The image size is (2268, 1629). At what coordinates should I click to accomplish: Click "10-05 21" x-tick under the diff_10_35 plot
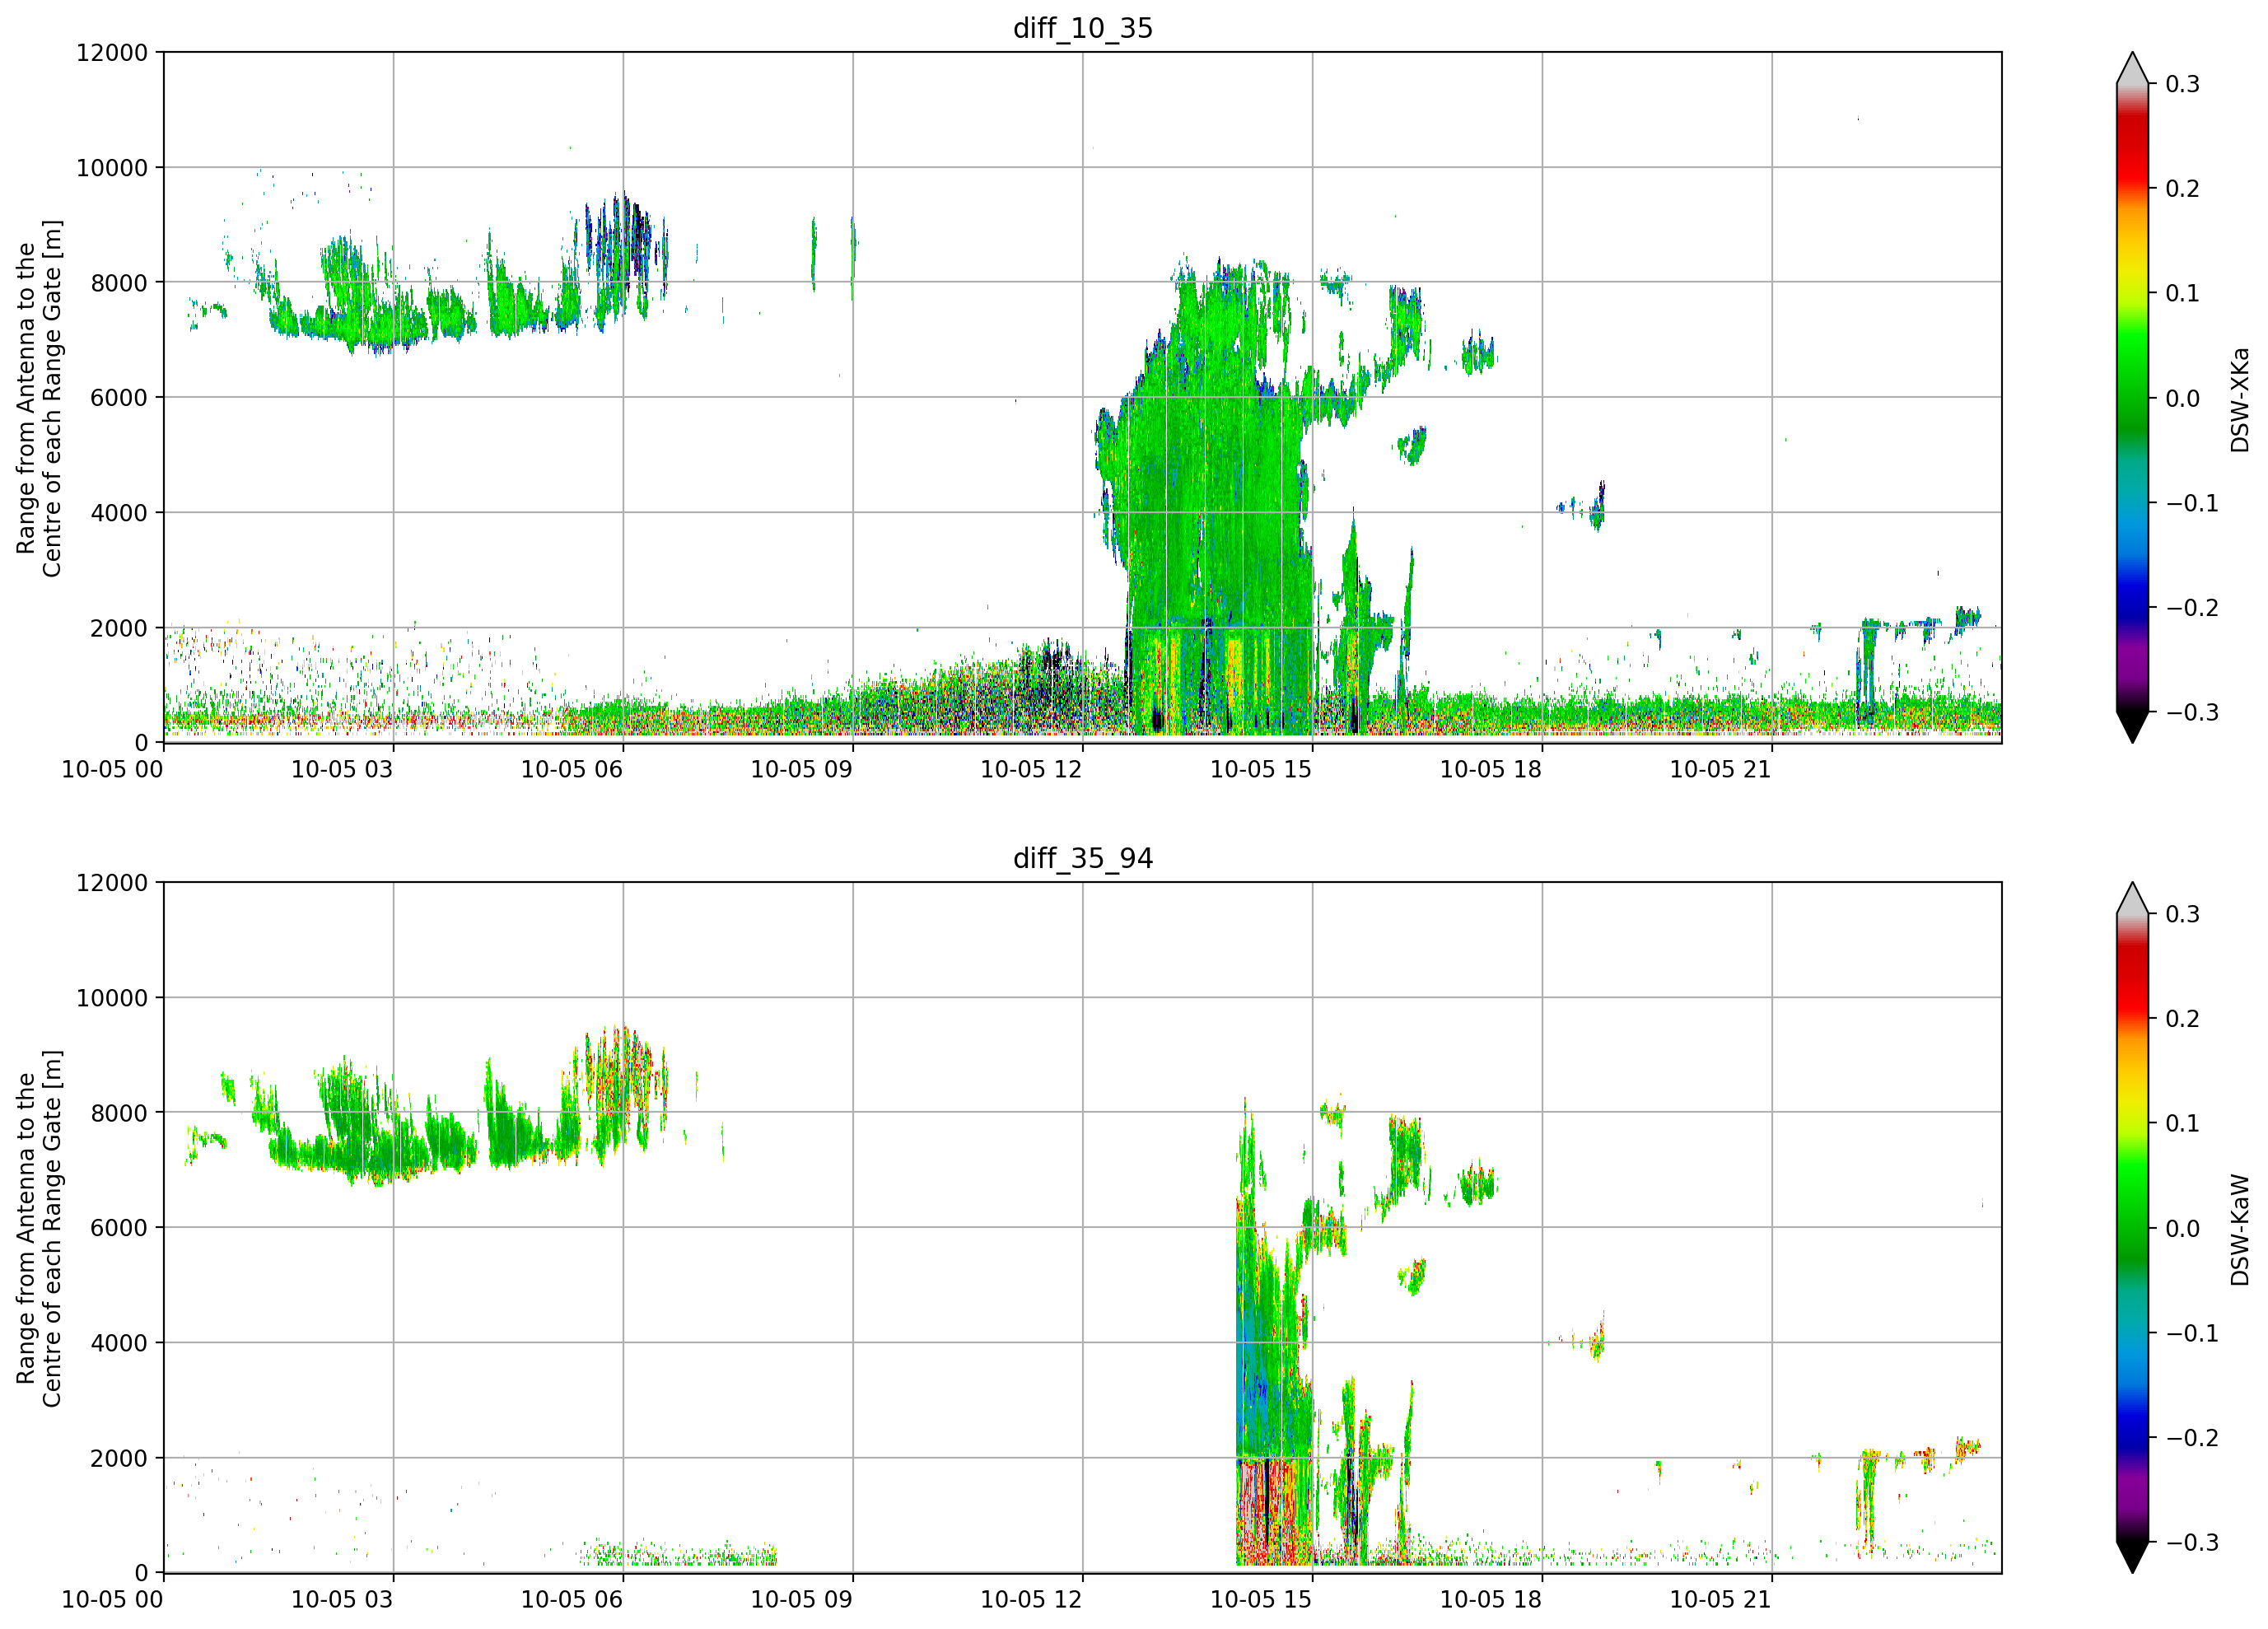click(x=1721, y=769)
